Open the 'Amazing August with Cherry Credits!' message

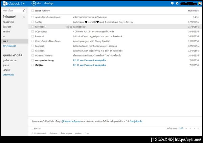pyautogui.click(x=91, y=41)
